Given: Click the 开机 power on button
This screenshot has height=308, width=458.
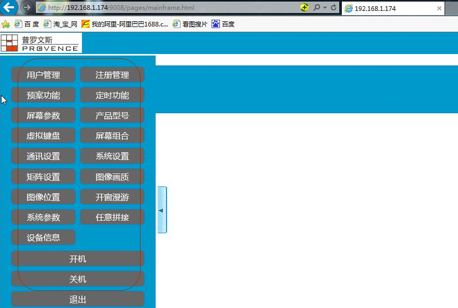Looking at the screenshot, I should click(78, 259).
